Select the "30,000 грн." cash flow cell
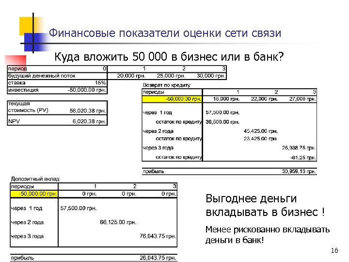The image size is (349, 262). (x=211, y=76)
